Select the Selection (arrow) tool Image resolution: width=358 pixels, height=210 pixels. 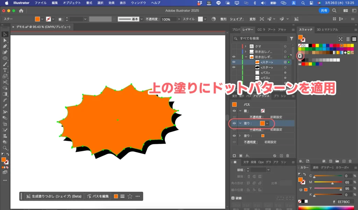(x=5, y=34)
